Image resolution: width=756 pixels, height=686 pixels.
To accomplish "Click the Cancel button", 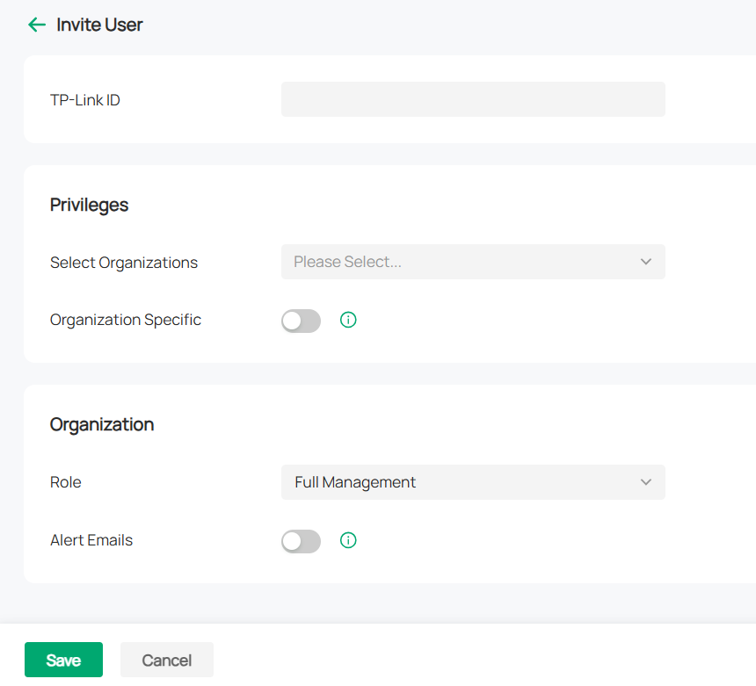I will pos(166,660).
